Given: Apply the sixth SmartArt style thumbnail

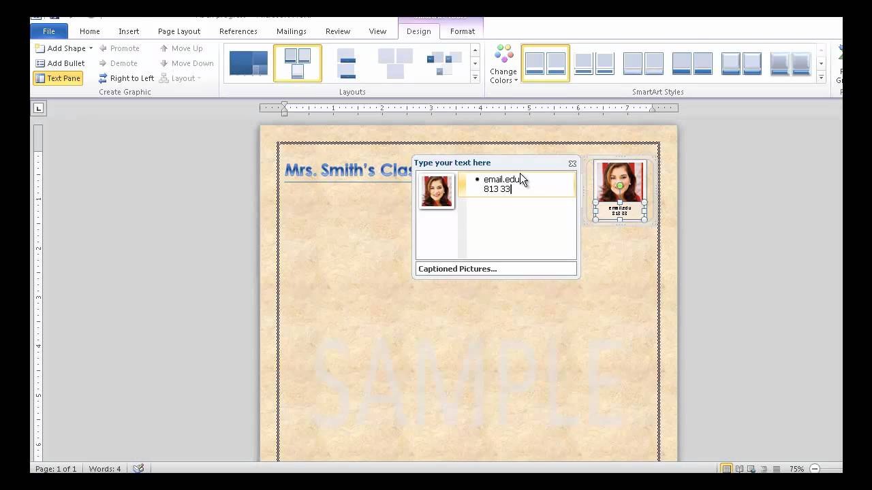Looking at the screenshot, I should [x=790, y=63].
